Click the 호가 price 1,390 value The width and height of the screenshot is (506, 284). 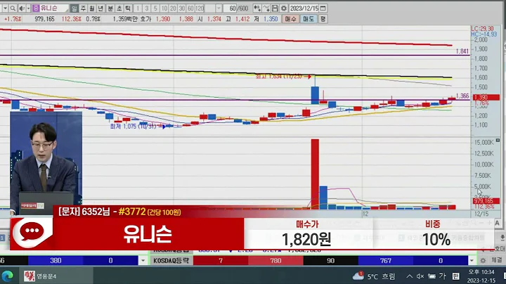pos(163,19)
